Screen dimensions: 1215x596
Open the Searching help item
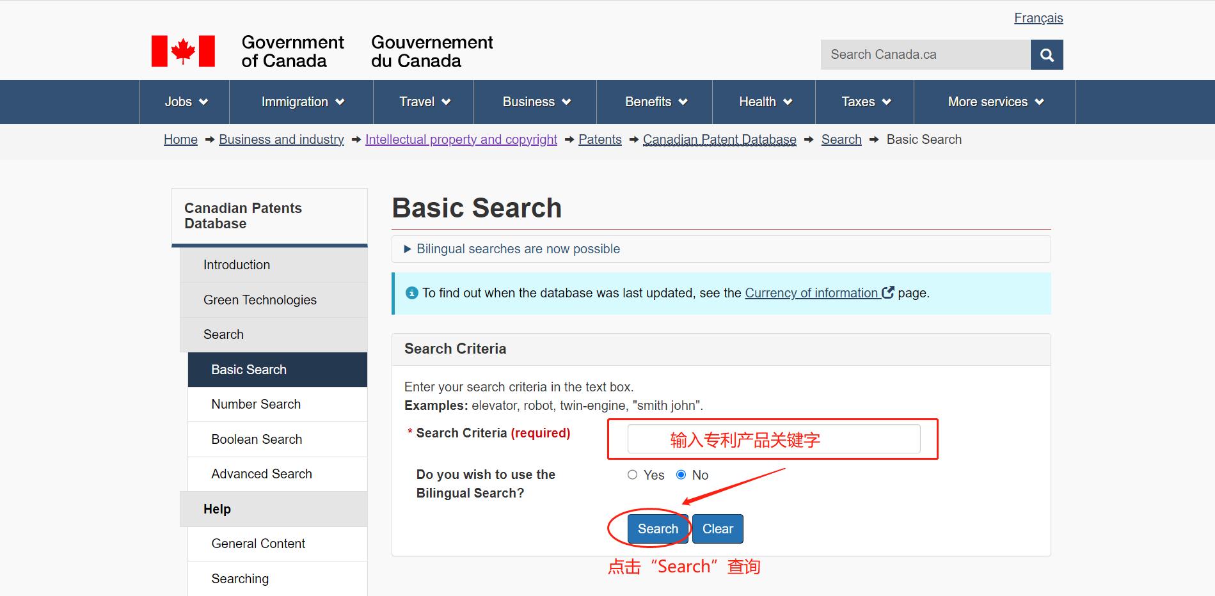(278, 579)
